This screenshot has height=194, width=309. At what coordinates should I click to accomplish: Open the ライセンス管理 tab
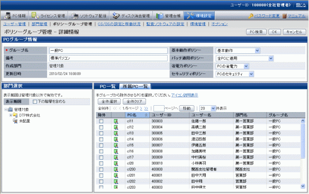click(x=48, y=16)
